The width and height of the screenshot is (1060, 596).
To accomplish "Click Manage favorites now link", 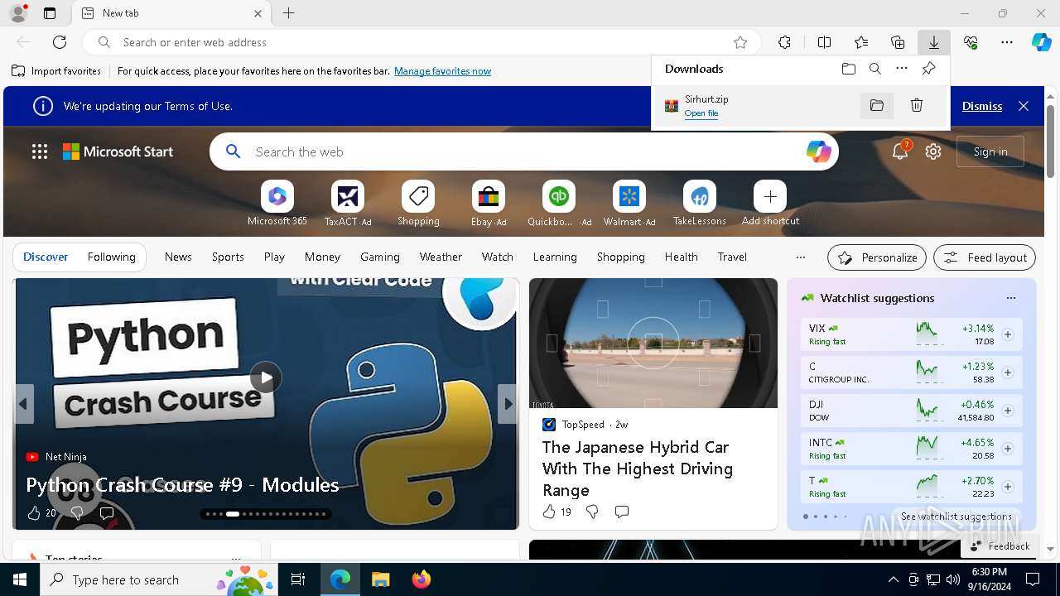I will pos(442,71).
